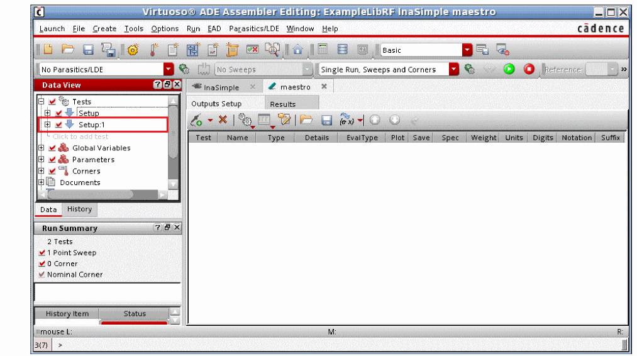Delete output with the red X icon
The image size is (637, 356).
click(223, 120)
